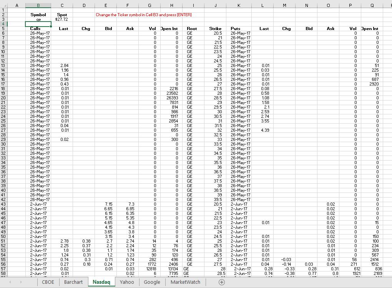Click the active Nasdaq sheet tab
Screen dimensions: 392x288
tap(101, 282)
